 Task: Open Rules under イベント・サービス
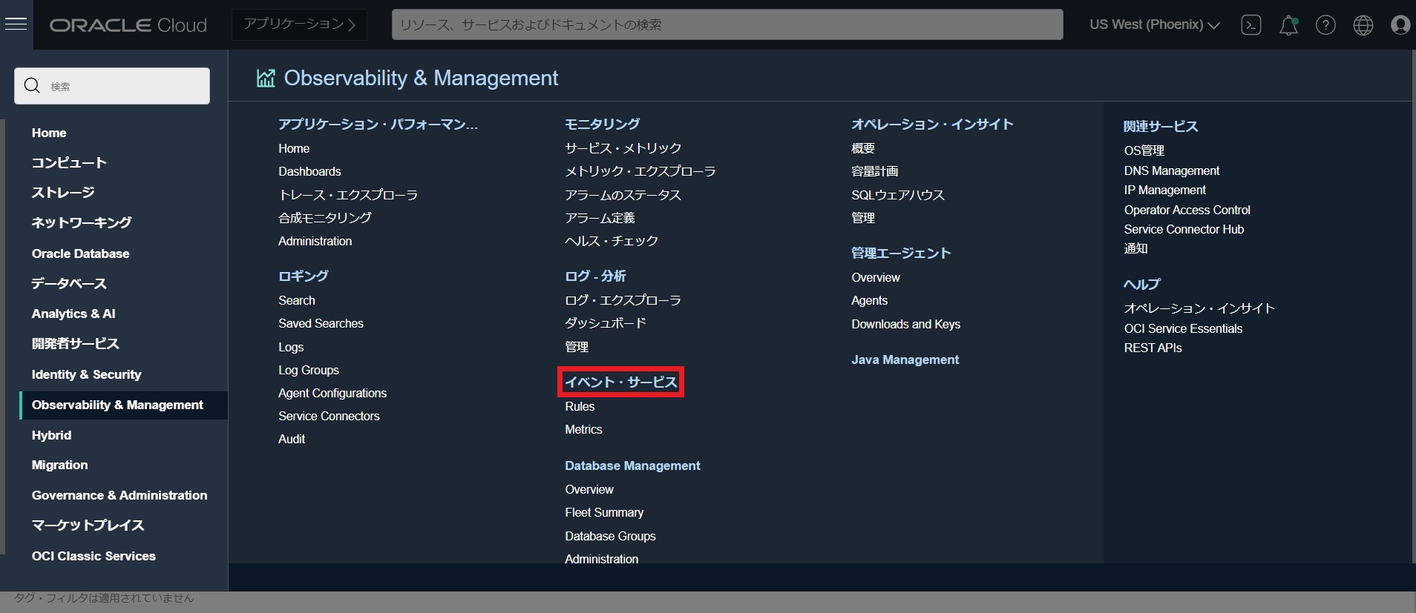click(x=580, y=406)
